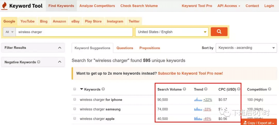Click help icon beside Negative Keywords
Image resolution: width=279 pixels, height=125 pixels.
coord(39,62)
